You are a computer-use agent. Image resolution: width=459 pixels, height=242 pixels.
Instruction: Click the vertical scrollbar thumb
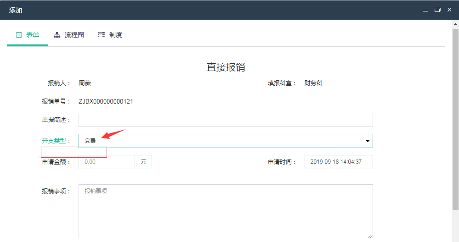[x=455, y=119]
